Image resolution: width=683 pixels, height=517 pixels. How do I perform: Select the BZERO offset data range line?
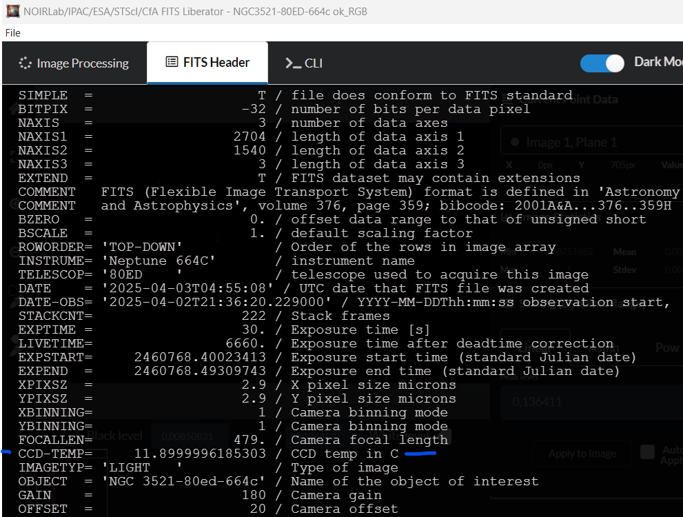(x=332, y=219)
